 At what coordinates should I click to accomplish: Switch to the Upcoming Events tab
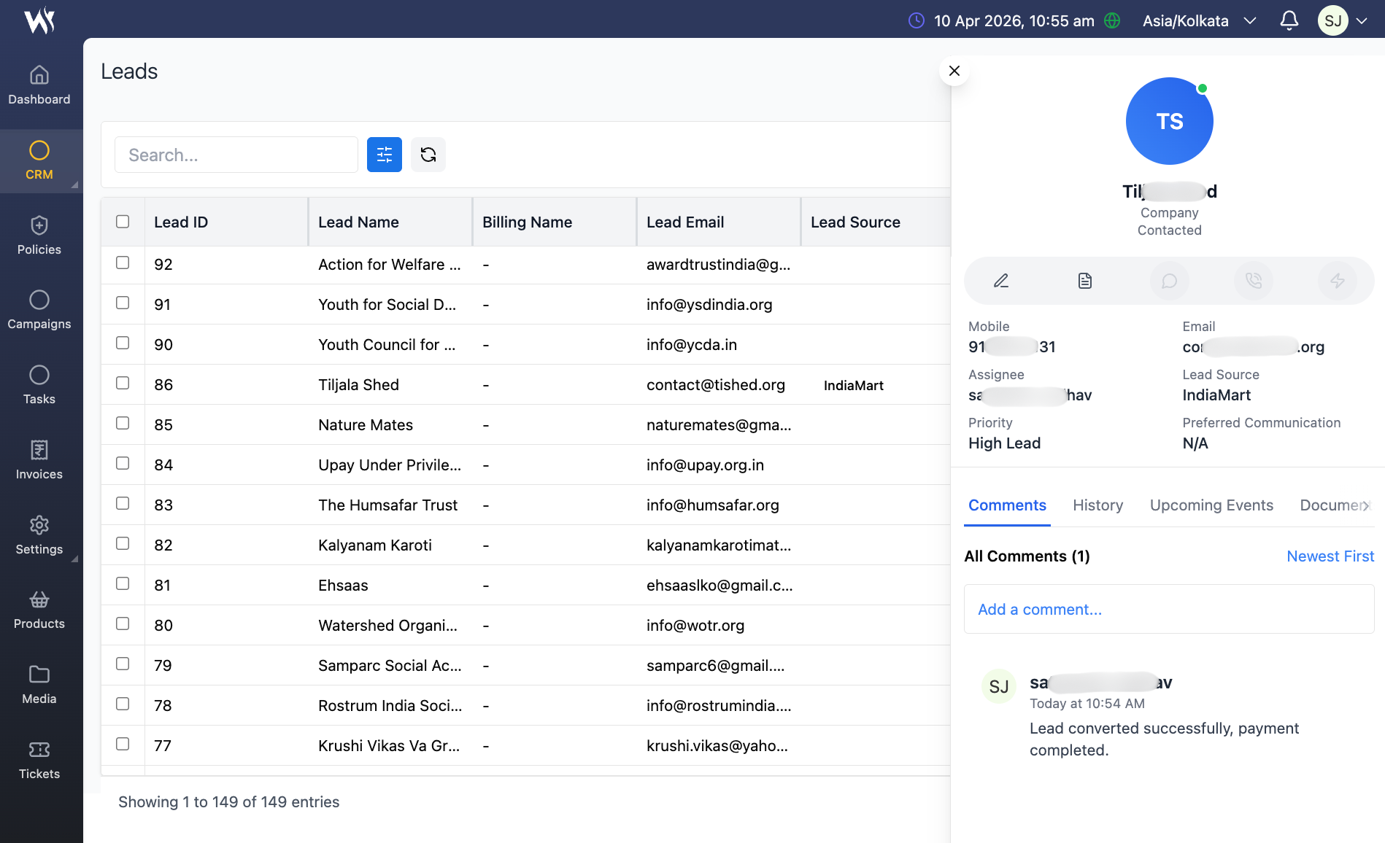[1211, 505]
